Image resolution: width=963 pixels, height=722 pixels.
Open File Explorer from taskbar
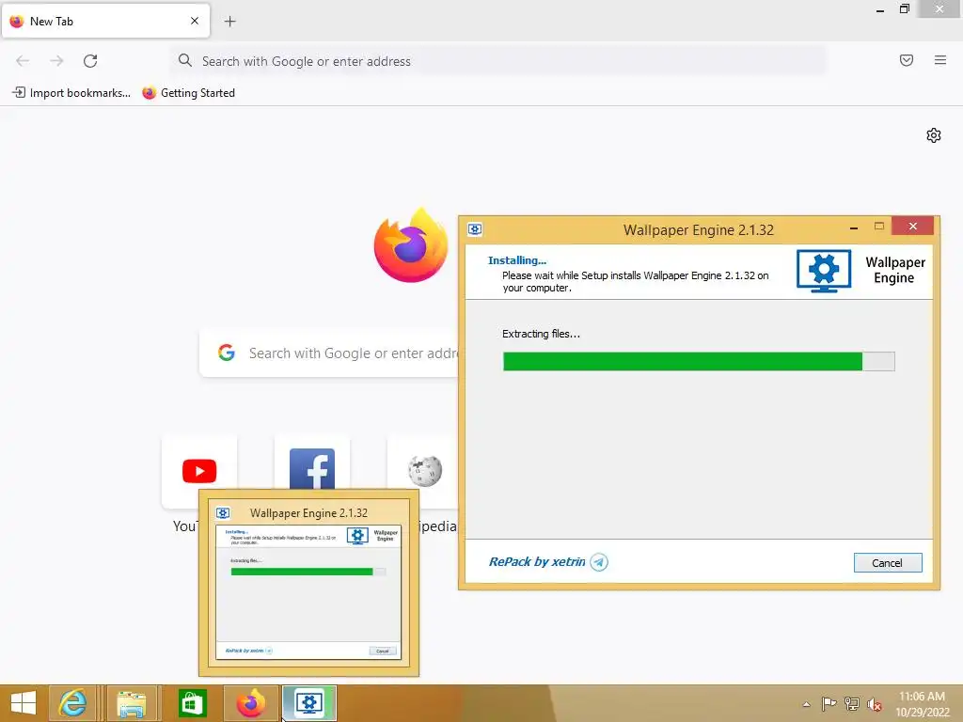click(132, 703)
